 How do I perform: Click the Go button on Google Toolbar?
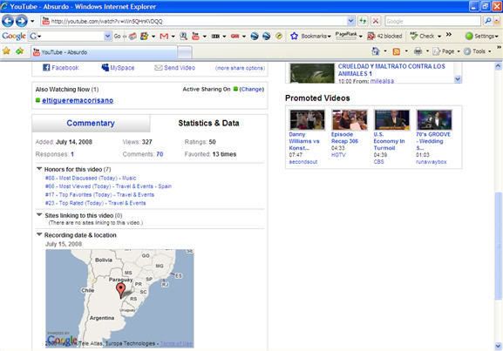pyautogui.click(x=117, y=37)
